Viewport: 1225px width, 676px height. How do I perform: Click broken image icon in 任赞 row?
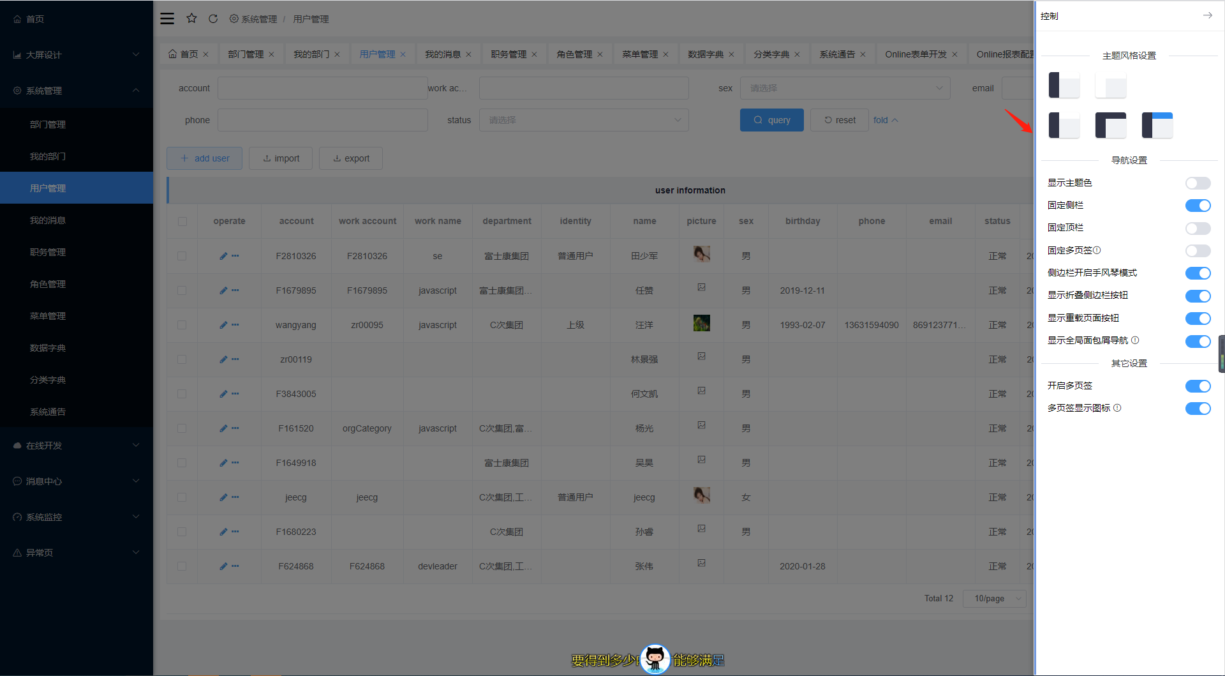701,287
